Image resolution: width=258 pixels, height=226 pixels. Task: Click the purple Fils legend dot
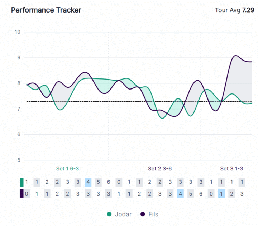pyautogui.click(x=143, y=214)
